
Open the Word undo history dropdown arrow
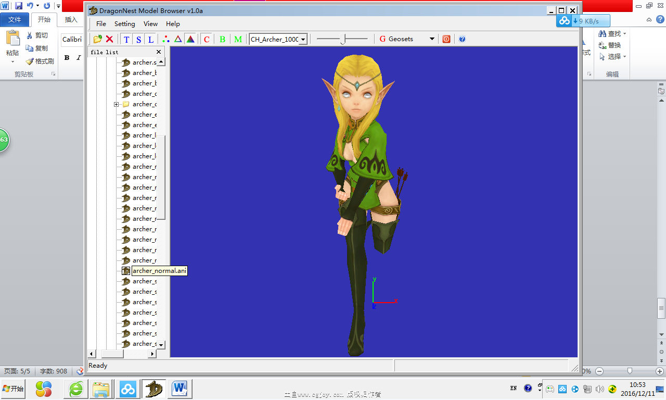point(37,6)
